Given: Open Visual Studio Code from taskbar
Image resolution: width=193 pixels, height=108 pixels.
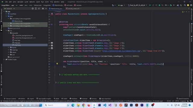Looking at the screenshot, I should click(x=105, y=105).
